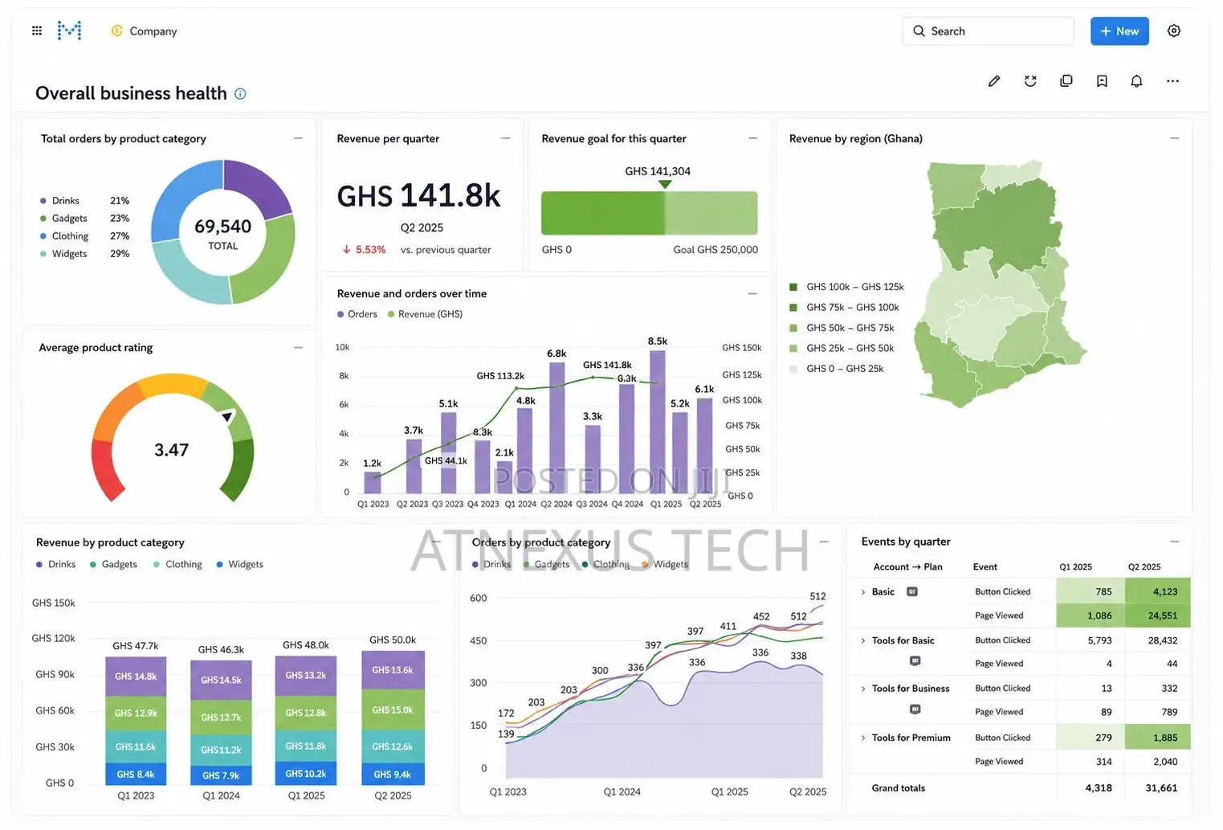
Task: Click the 3.47 rating gauge
Action: pos(172,438)
